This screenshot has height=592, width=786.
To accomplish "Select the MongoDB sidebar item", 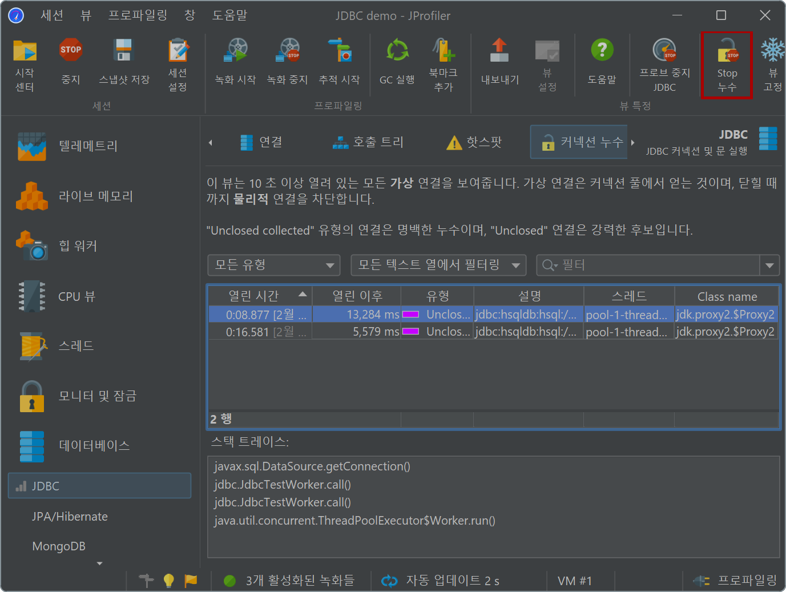I will pos(59,546).
